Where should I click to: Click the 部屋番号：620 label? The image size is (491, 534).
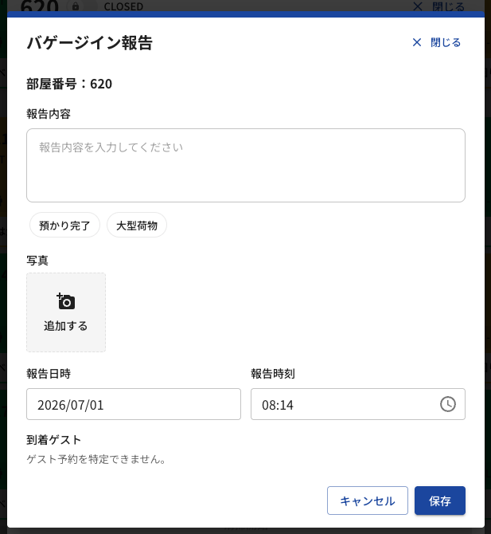click(69, 84)
